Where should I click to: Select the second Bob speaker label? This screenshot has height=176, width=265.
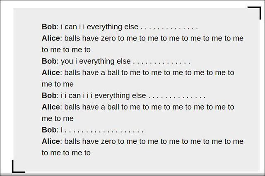pyautogui.click(x=49, y=61)
